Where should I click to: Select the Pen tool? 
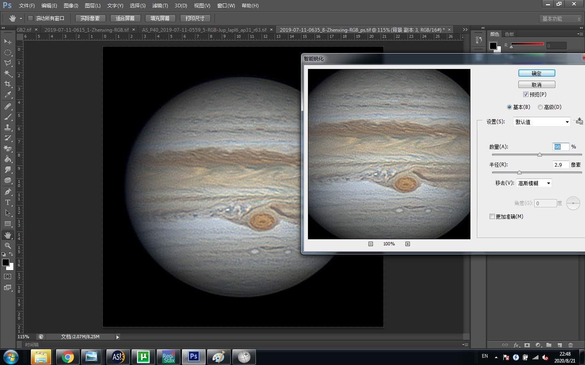8,192
